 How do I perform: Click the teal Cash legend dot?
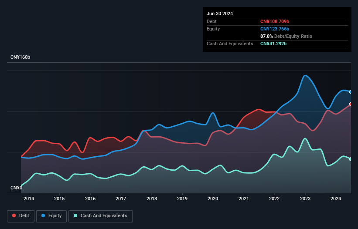(x=75, y=216)
